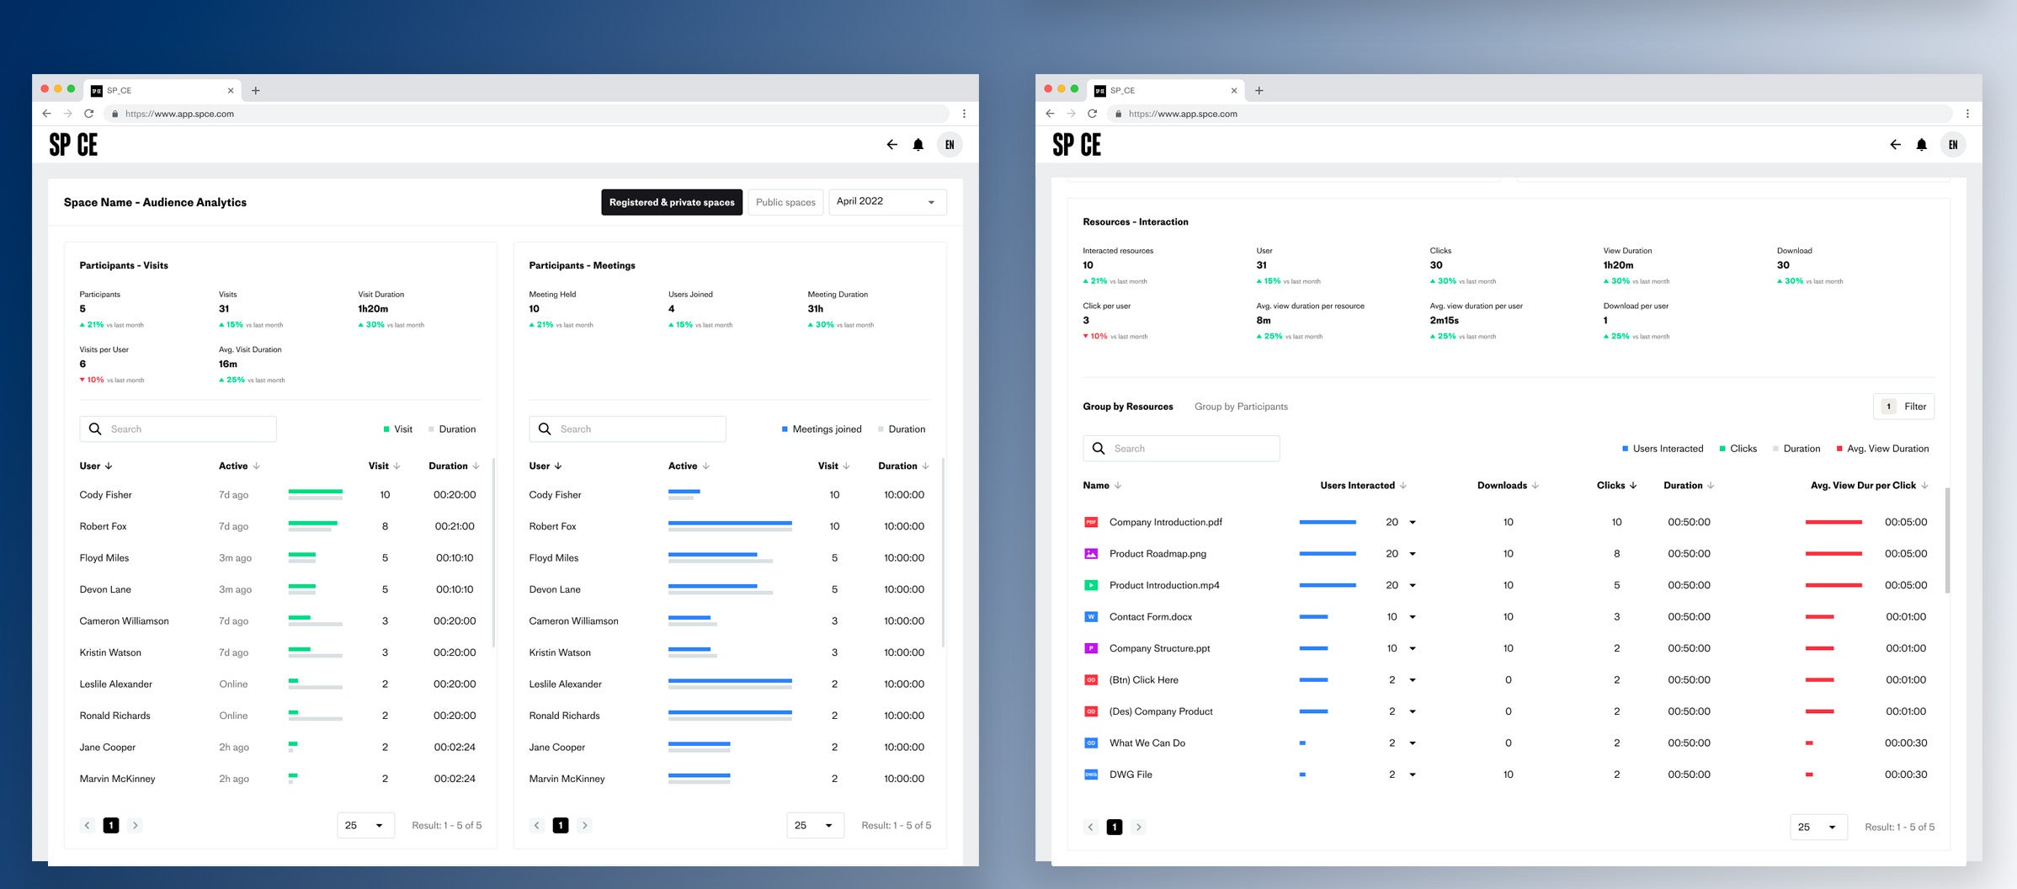Click image icon of Product Roadmap.png
The width and height of the screenshot is (2017, 889).
pos(1090,554)
